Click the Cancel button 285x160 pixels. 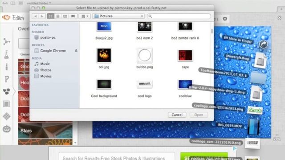point(177,115)
